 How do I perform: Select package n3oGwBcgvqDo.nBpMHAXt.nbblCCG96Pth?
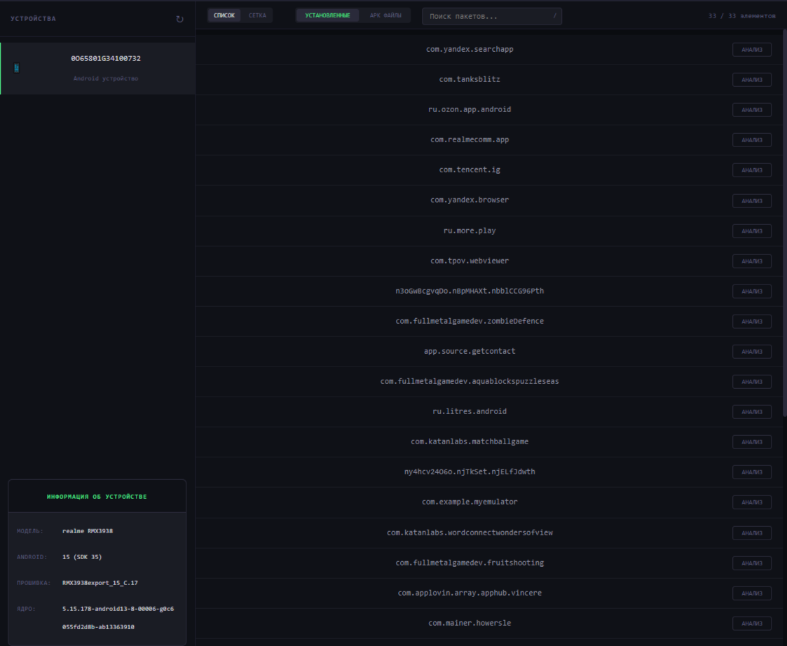pyautogui.click(x=470, y=291)
